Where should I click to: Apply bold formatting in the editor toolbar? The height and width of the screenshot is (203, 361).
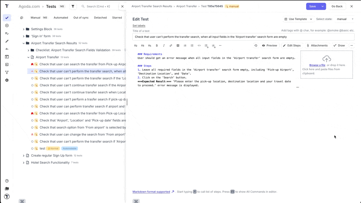(x=157, y=46)
